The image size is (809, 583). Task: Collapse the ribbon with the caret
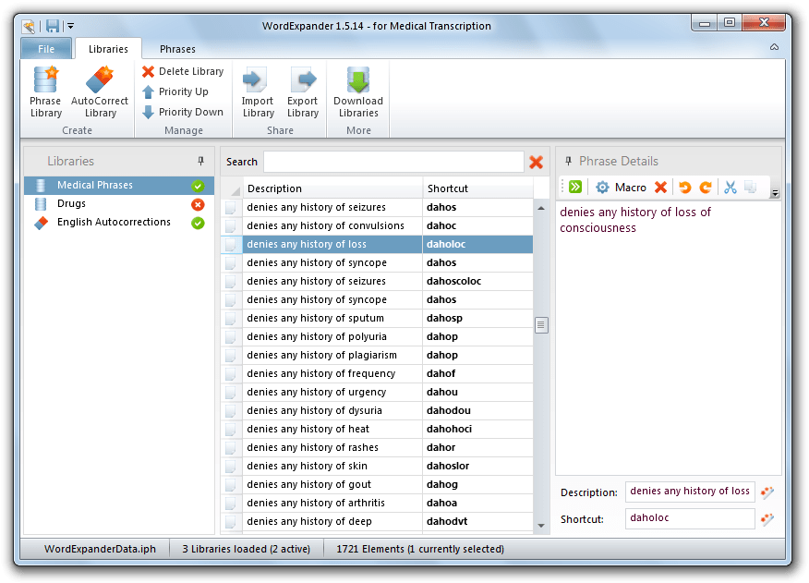coord(774,47)
